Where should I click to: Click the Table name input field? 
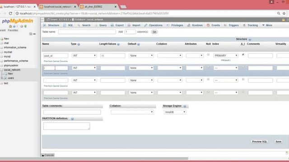pos(87,32)
